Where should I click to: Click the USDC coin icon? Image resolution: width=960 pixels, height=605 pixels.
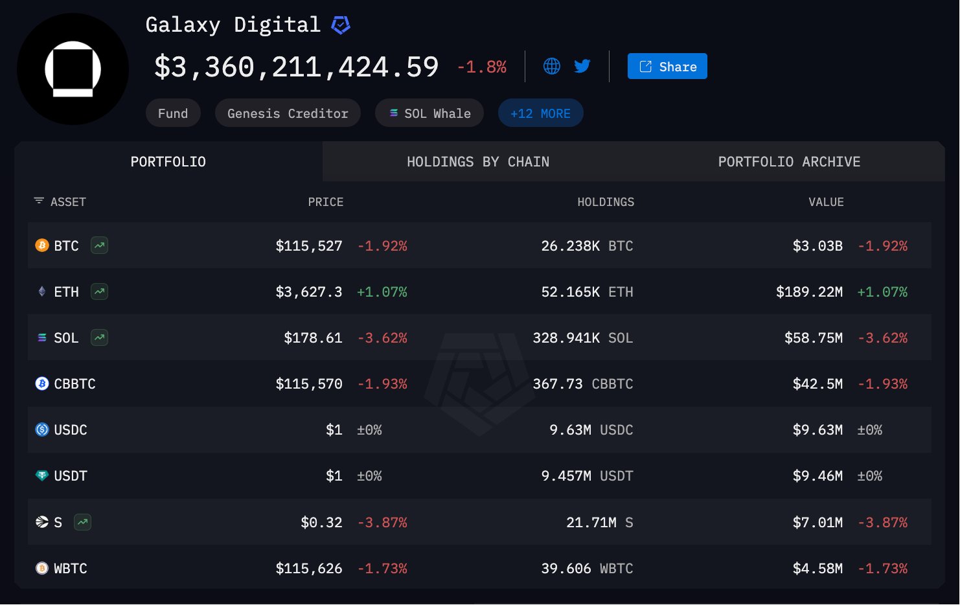42,429
